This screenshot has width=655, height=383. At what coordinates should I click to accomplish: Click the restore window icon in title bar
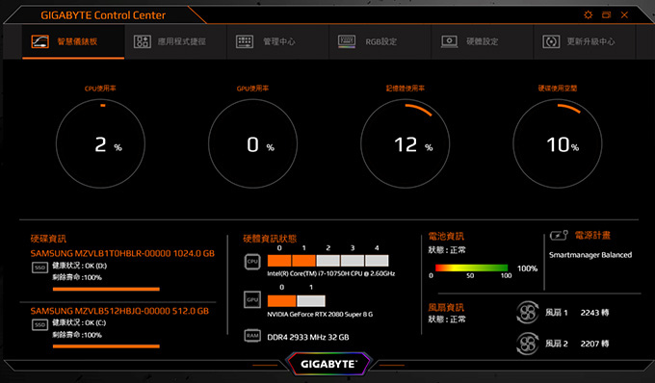click(606, 15)
